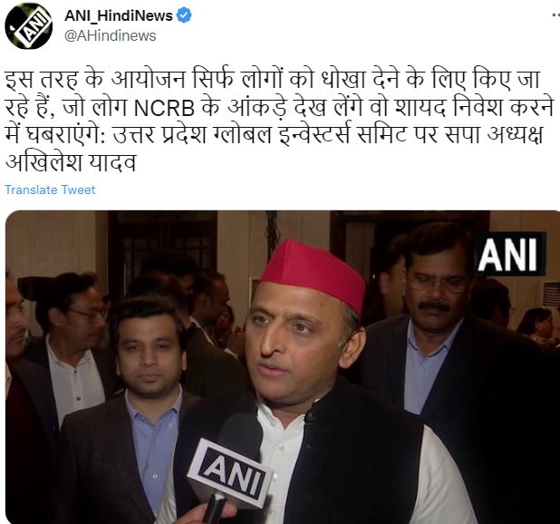The width and height of the screenshot is (560, 524).
Task: Click the Translate Tweet link
Action: click(50, 189)
